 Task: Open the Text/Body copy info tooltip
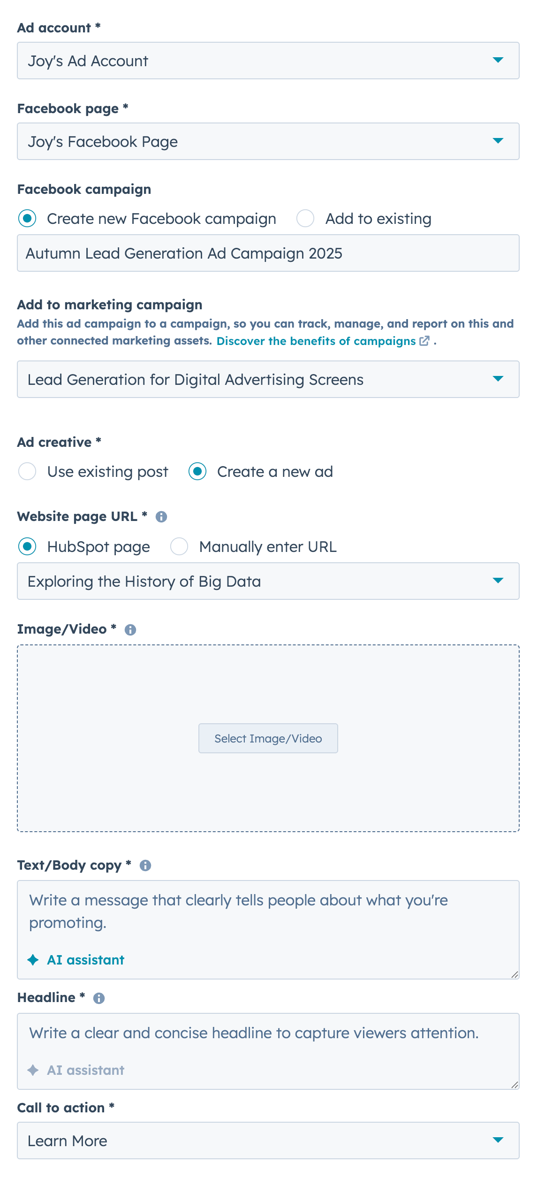[145, 865]
